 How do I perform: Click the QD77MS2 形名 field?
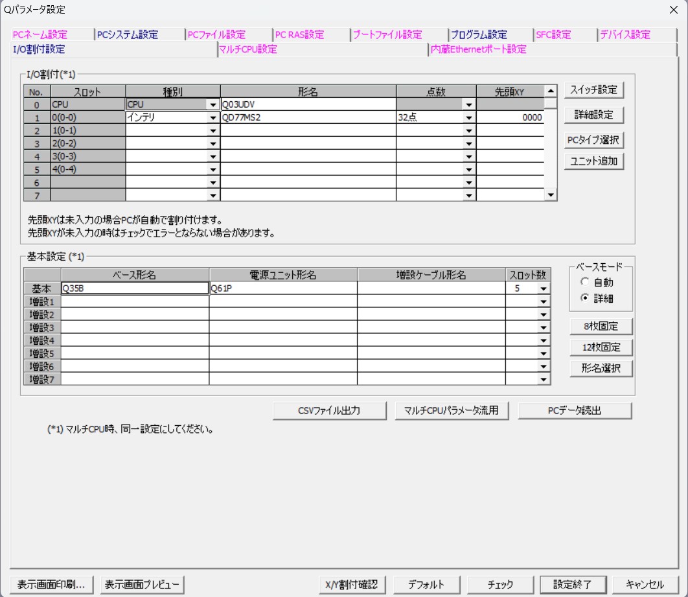pyautogui.click(x=308, y=117)
